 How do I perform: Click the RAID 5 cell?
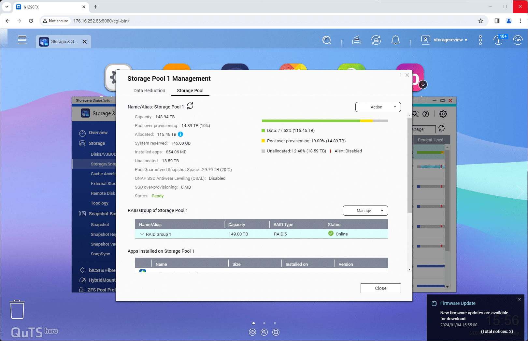tap(280, 234)
